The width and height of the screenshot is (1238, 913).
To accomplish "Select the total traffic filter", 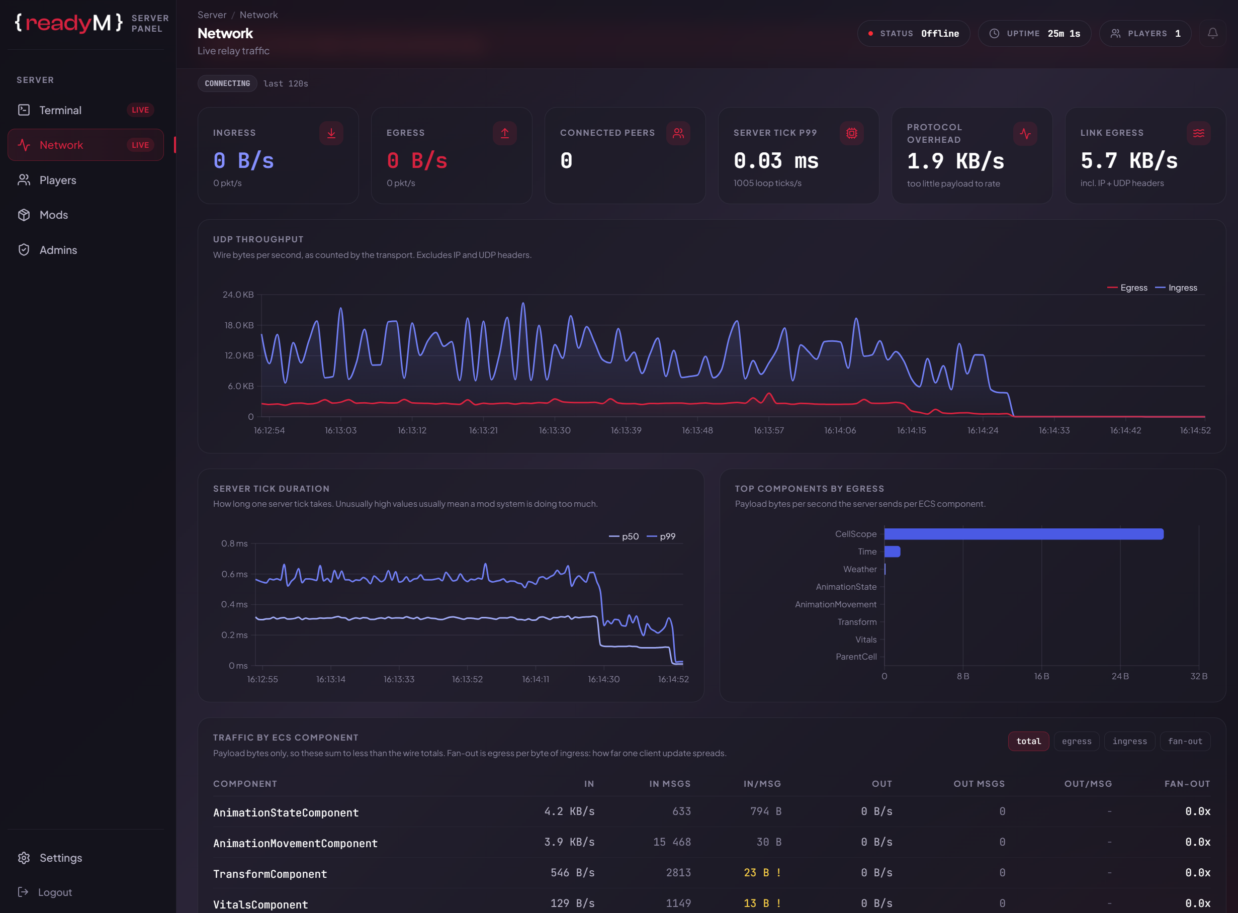I will (1028, 741).
